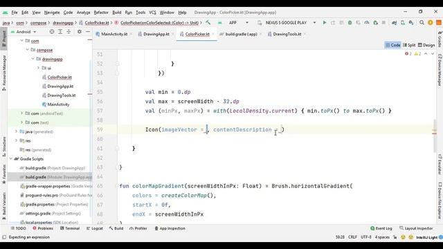The width and height of the screenshot is (443, 249).
Task: Open the Profiler tool window
Action: 138,228
